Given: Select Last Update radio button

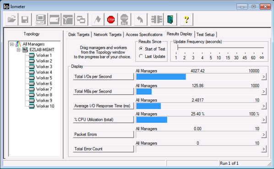Looking at the screenshot, I should tap(141, 56).
